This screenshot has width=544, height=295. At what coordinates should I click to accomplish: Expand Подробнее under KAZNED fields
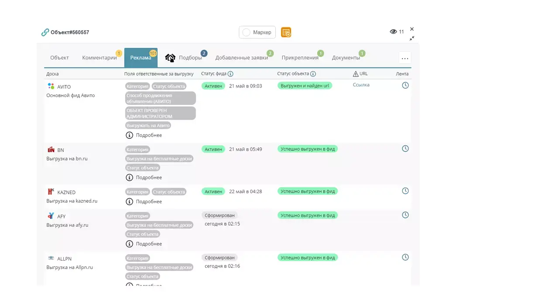click(144, 201)
